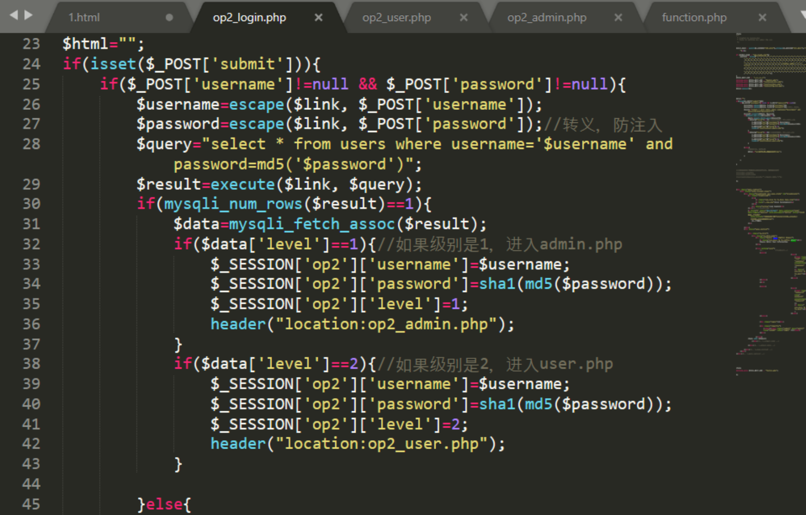Click line number 36 in the gutter
Image resolution: width=806 pixels, height=515 pixels.
pos(31,324)
